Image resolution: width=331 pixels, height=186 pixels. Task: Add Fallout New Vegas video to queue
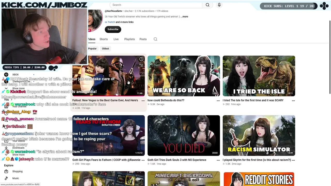click(141, 65)
